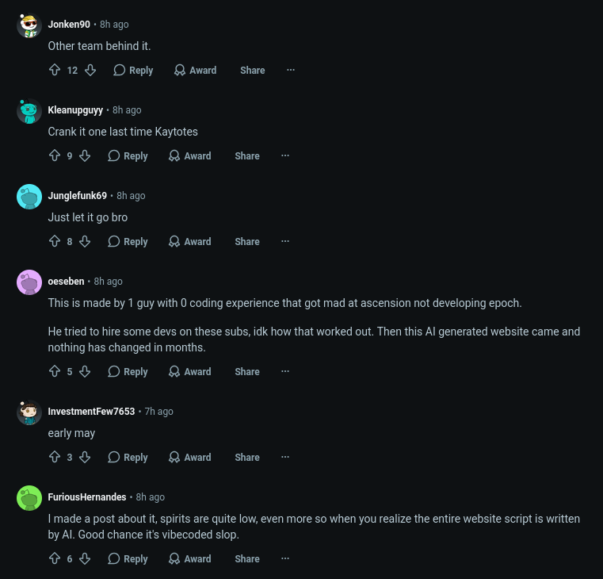Expand more options for FuriousHernandes' comment

[x=285, y=558]
